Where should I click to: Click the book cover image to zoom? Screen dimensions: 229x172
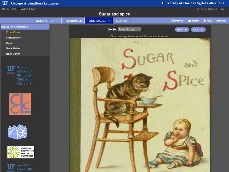point(140,103)
